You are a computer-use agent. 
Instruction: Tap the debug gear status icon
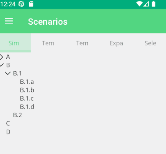click(x=21, y=4)
